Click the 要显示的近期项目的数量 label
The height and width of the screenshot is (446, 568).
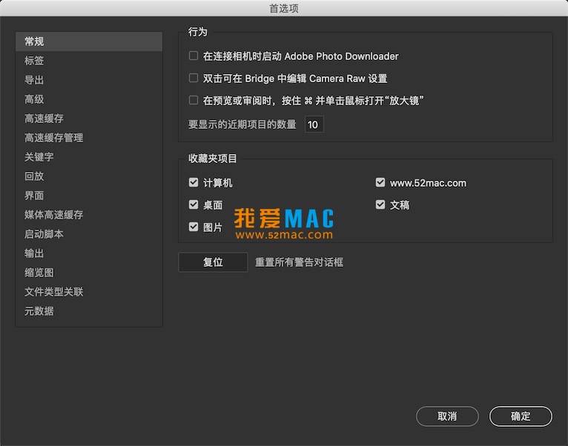242,124
